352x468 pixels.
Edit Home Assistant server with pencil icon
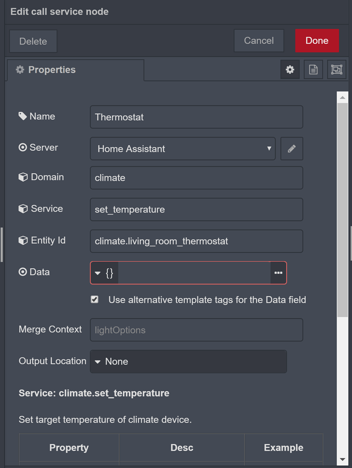click(x=292, y=149)
